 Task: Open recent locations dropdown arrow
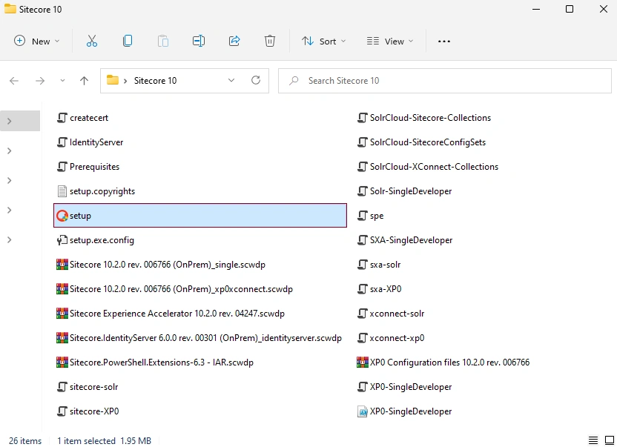[x=62, y=81]
